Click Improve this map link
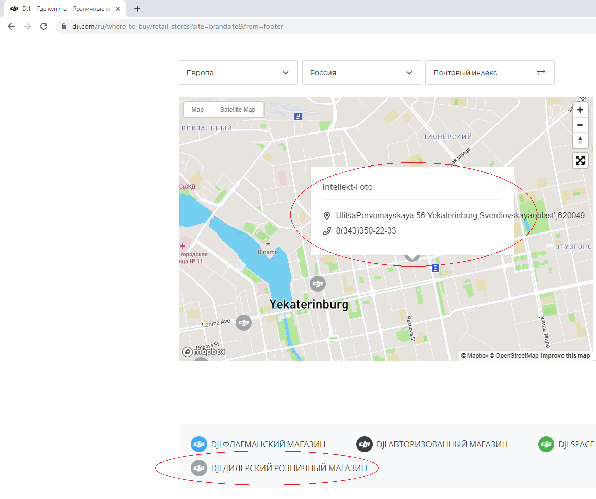596x499 pixels. (565, 356)
